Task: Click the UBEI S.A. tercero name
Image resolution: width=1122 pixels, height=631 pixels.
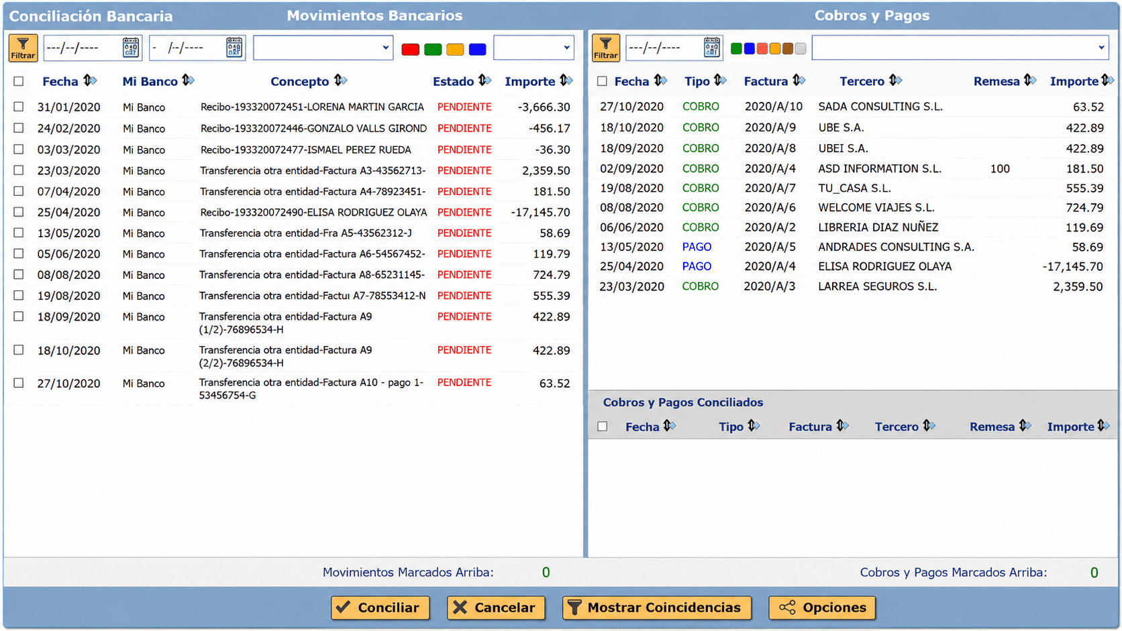Action: pyautogui.click(x=843, y=149)
